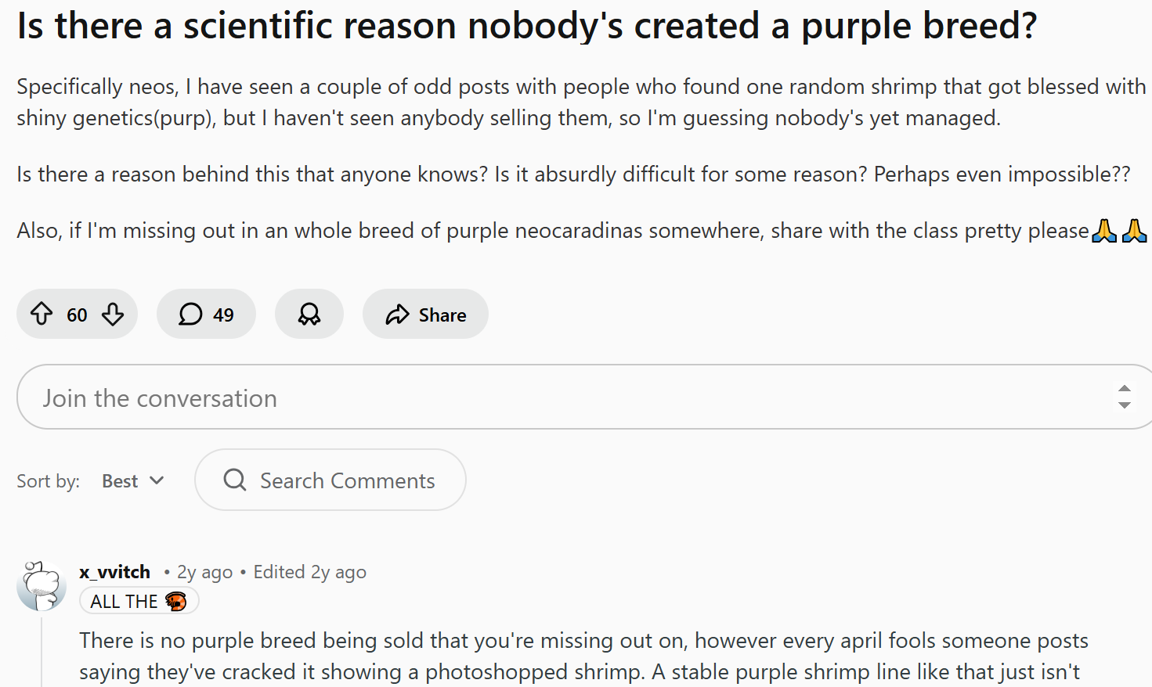Focus the Join the conversation box

pyautogui.click(x=548, y=397)
